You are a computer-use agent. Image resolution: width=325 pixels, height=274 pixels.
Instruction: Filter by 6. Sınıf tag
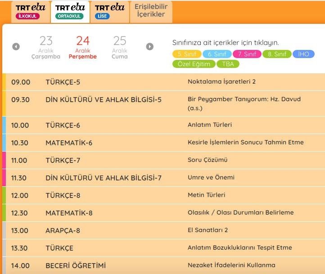217,54
